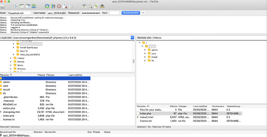The image size is (267, 137).
Task: Click the Quickconnect button
Action: (x=131, y=13)
